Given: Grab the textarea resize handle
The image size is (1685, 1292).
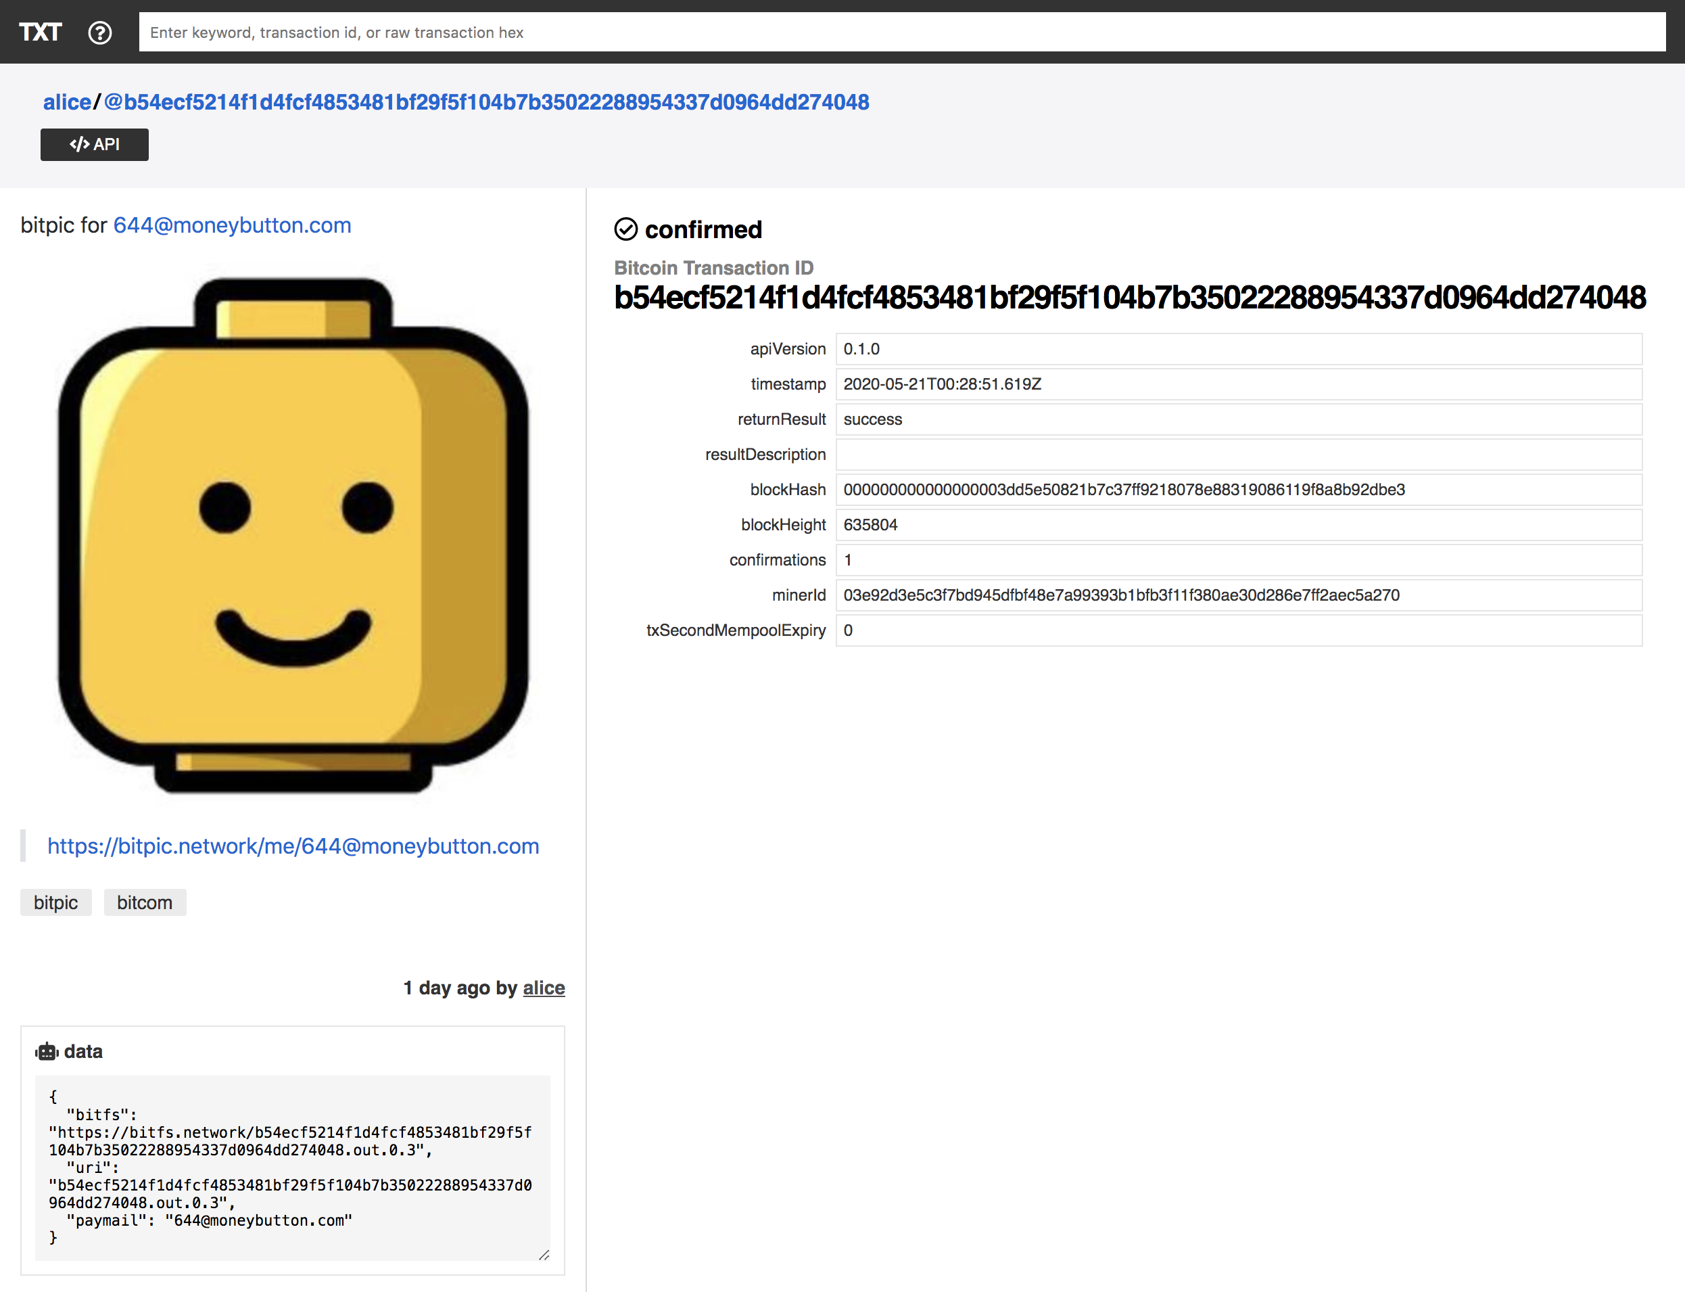Looking at the screenshot, I should point(544,1254).
